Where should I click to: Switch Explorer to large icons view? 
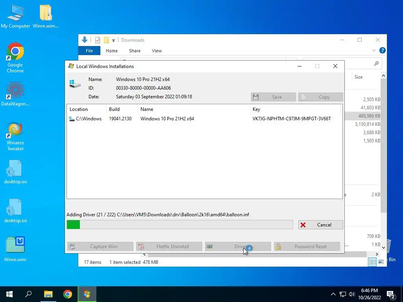[x=381, y=262]
